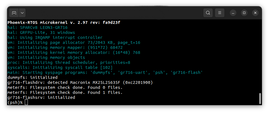The height and width of the screenshot is (113, 269).
Task: Open the terminal search tool
Action: click(x=208, y=13)
